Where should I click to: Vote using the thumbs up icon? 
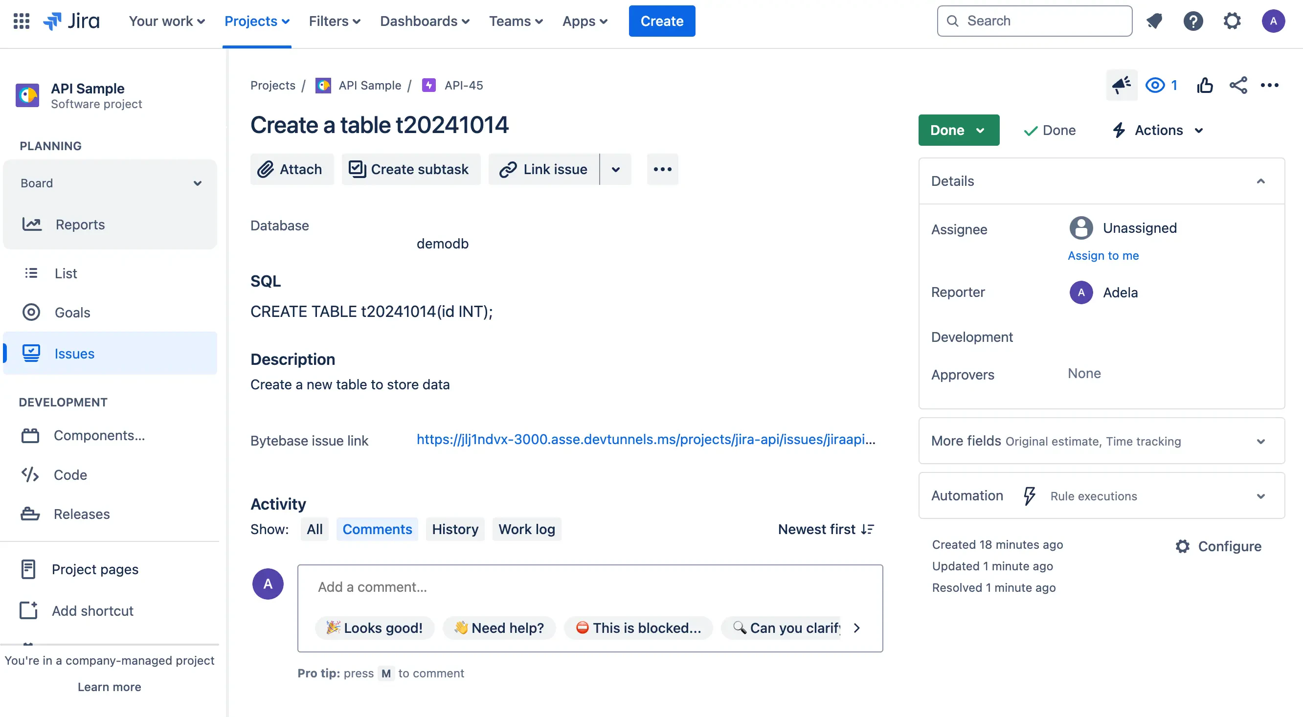tap(1205, 85)
